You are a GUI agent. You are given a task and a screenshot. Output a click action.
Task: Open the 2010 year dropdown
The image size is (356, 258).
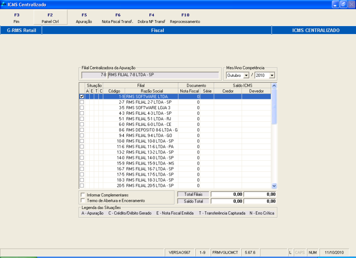[x=272, y=75]
